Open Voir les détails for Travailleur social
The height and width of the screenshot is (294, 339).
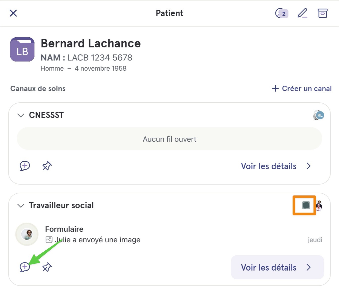(x=277, y=267)
